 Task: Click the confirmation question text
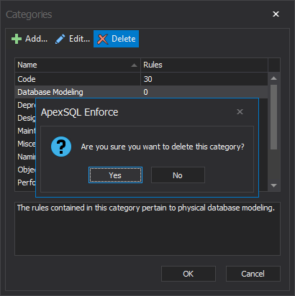point(163,147)
